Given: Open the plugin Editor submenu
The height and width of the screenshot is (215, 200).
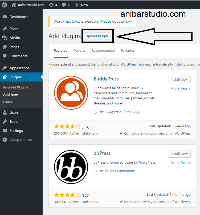Looking at the screenshot, I should [8, 102].
